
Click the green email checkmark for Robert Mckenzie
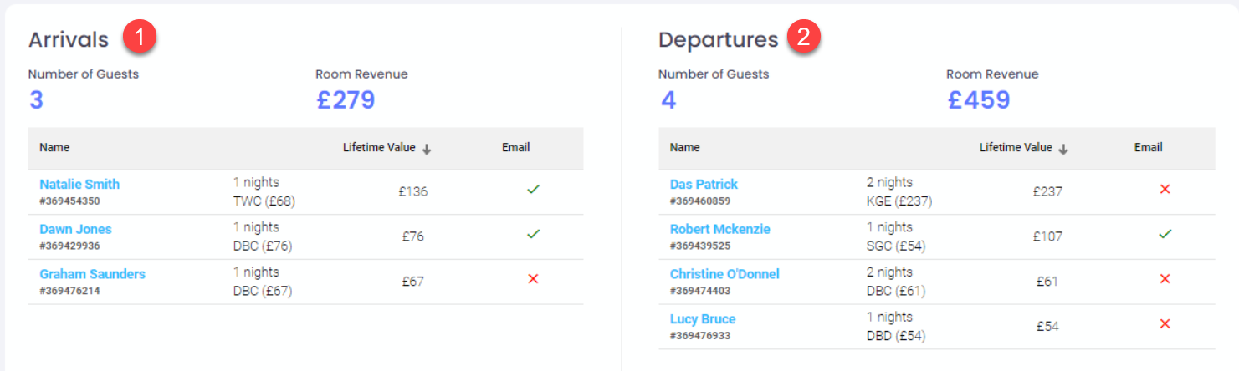(1165, 235)
